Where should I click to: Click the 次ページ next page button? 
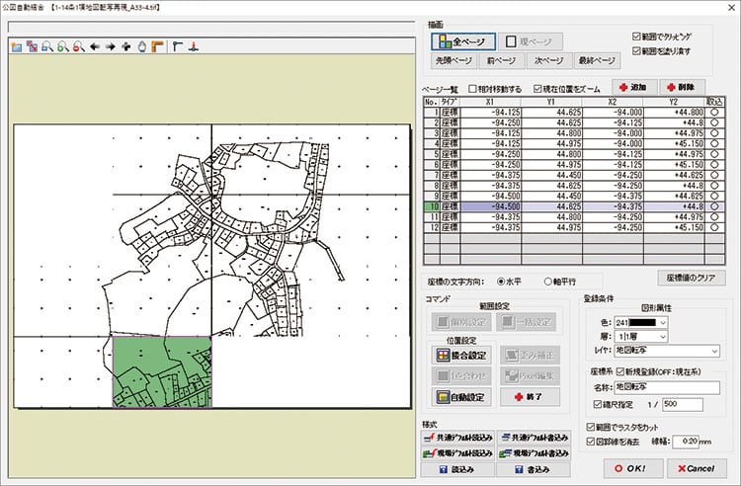click(x=548, y=60)
